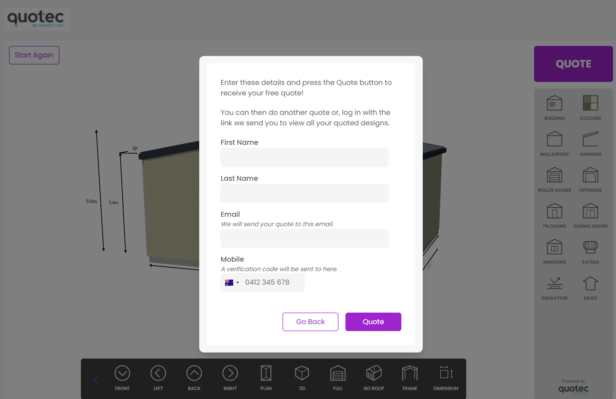This screenshot has width=616, height=399.
Task: Switch to the Front view
Action: click(x=122, y=373)
